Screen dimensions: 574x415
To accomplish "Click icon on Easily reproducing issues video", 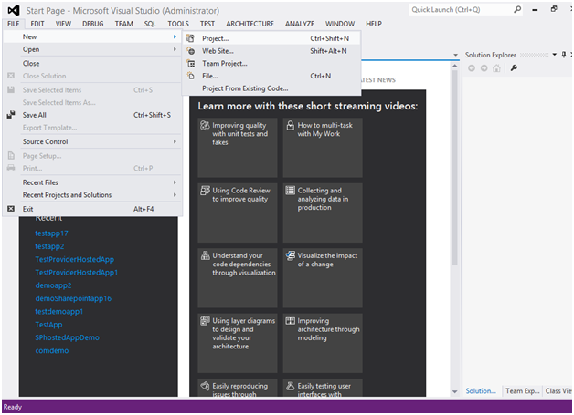I will pos(205,386).
